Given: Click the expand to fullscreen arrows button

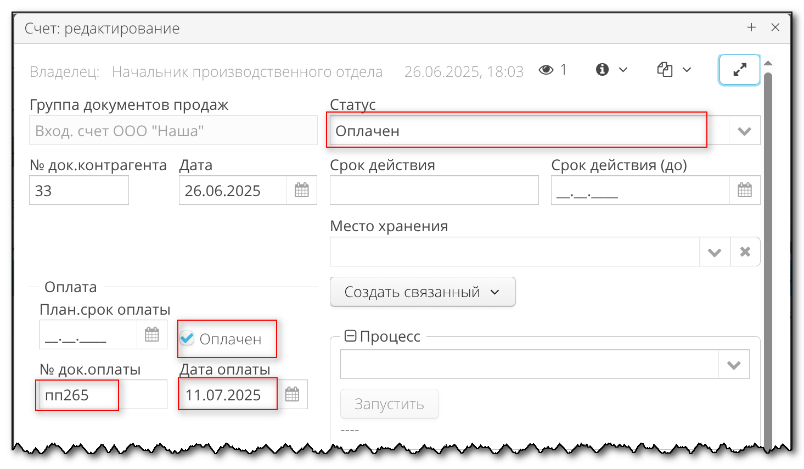Looking at the screenshot, I should 739,70.
